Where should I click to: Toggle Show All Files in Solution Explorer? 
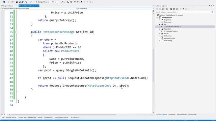tap(177, 9)
